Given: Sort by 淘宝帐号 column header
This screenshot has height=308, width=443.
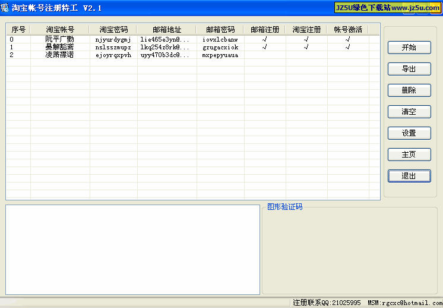Looking at the screenshot, I should [60, 29].
